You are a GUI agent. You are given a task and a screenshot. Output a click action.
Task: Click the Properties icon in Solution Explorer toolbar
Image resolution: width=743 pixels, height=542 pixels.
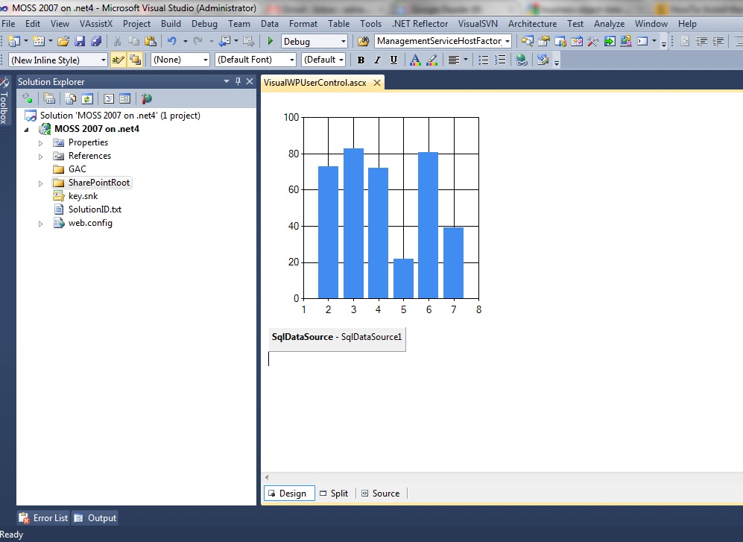click(x=48, y=98)
